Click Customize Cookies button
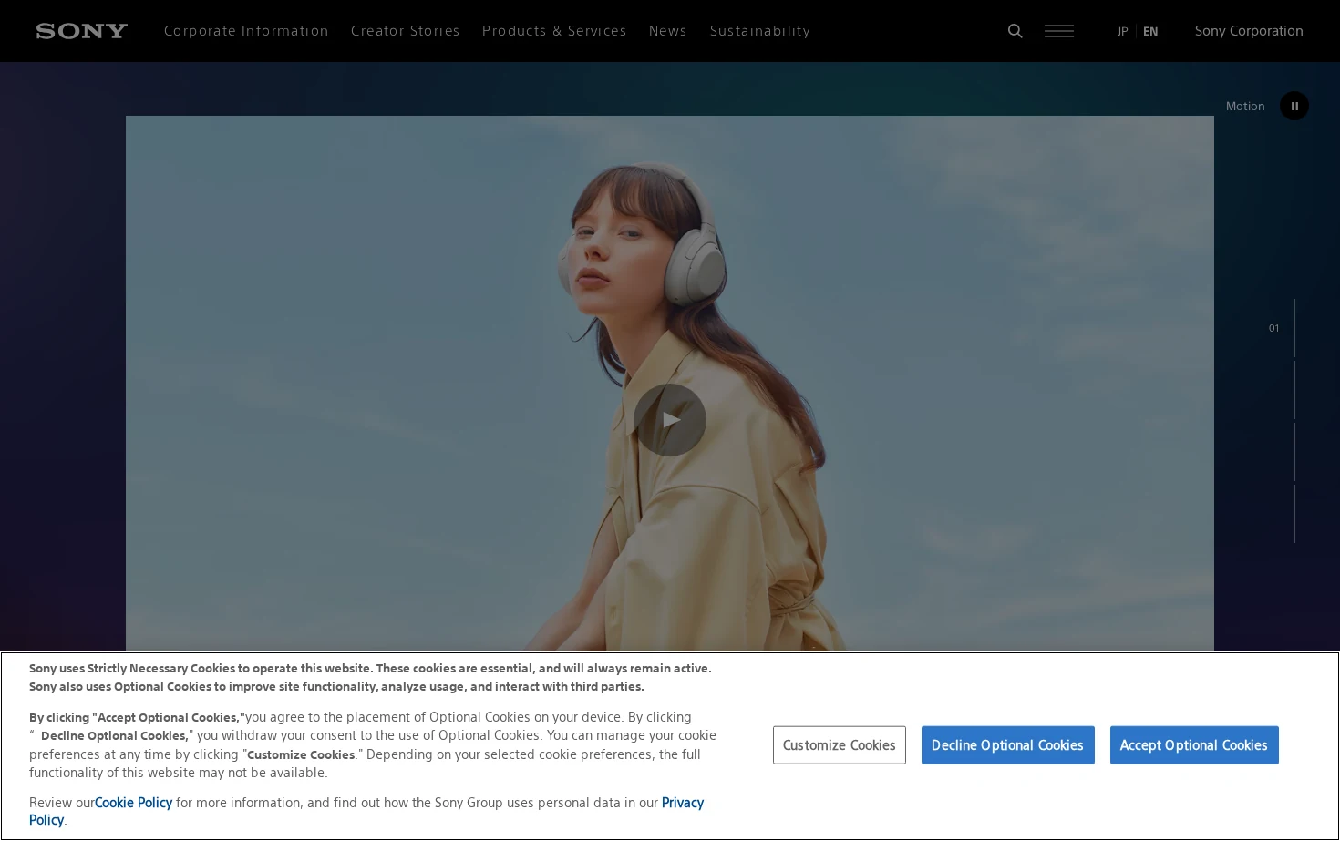Viewport: 1340px width, 841px height. tap(840, 745)
